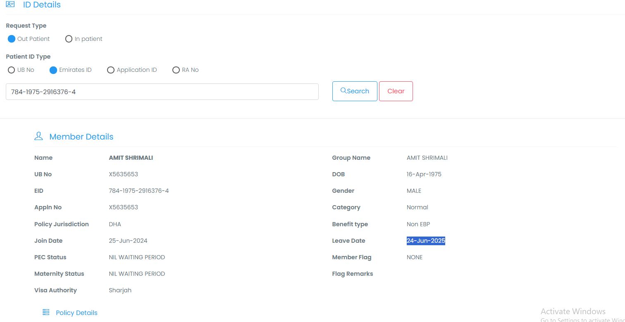Click the Emirates ID number input field
Screen dimensions: 625x322
tap(162, 92)
